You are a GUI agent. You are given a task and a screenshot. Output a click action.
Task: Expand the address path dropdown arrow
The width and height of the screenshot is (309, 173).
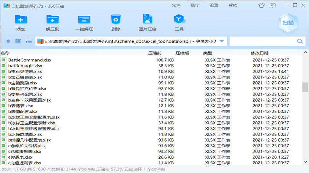click(x=222, y=41)
